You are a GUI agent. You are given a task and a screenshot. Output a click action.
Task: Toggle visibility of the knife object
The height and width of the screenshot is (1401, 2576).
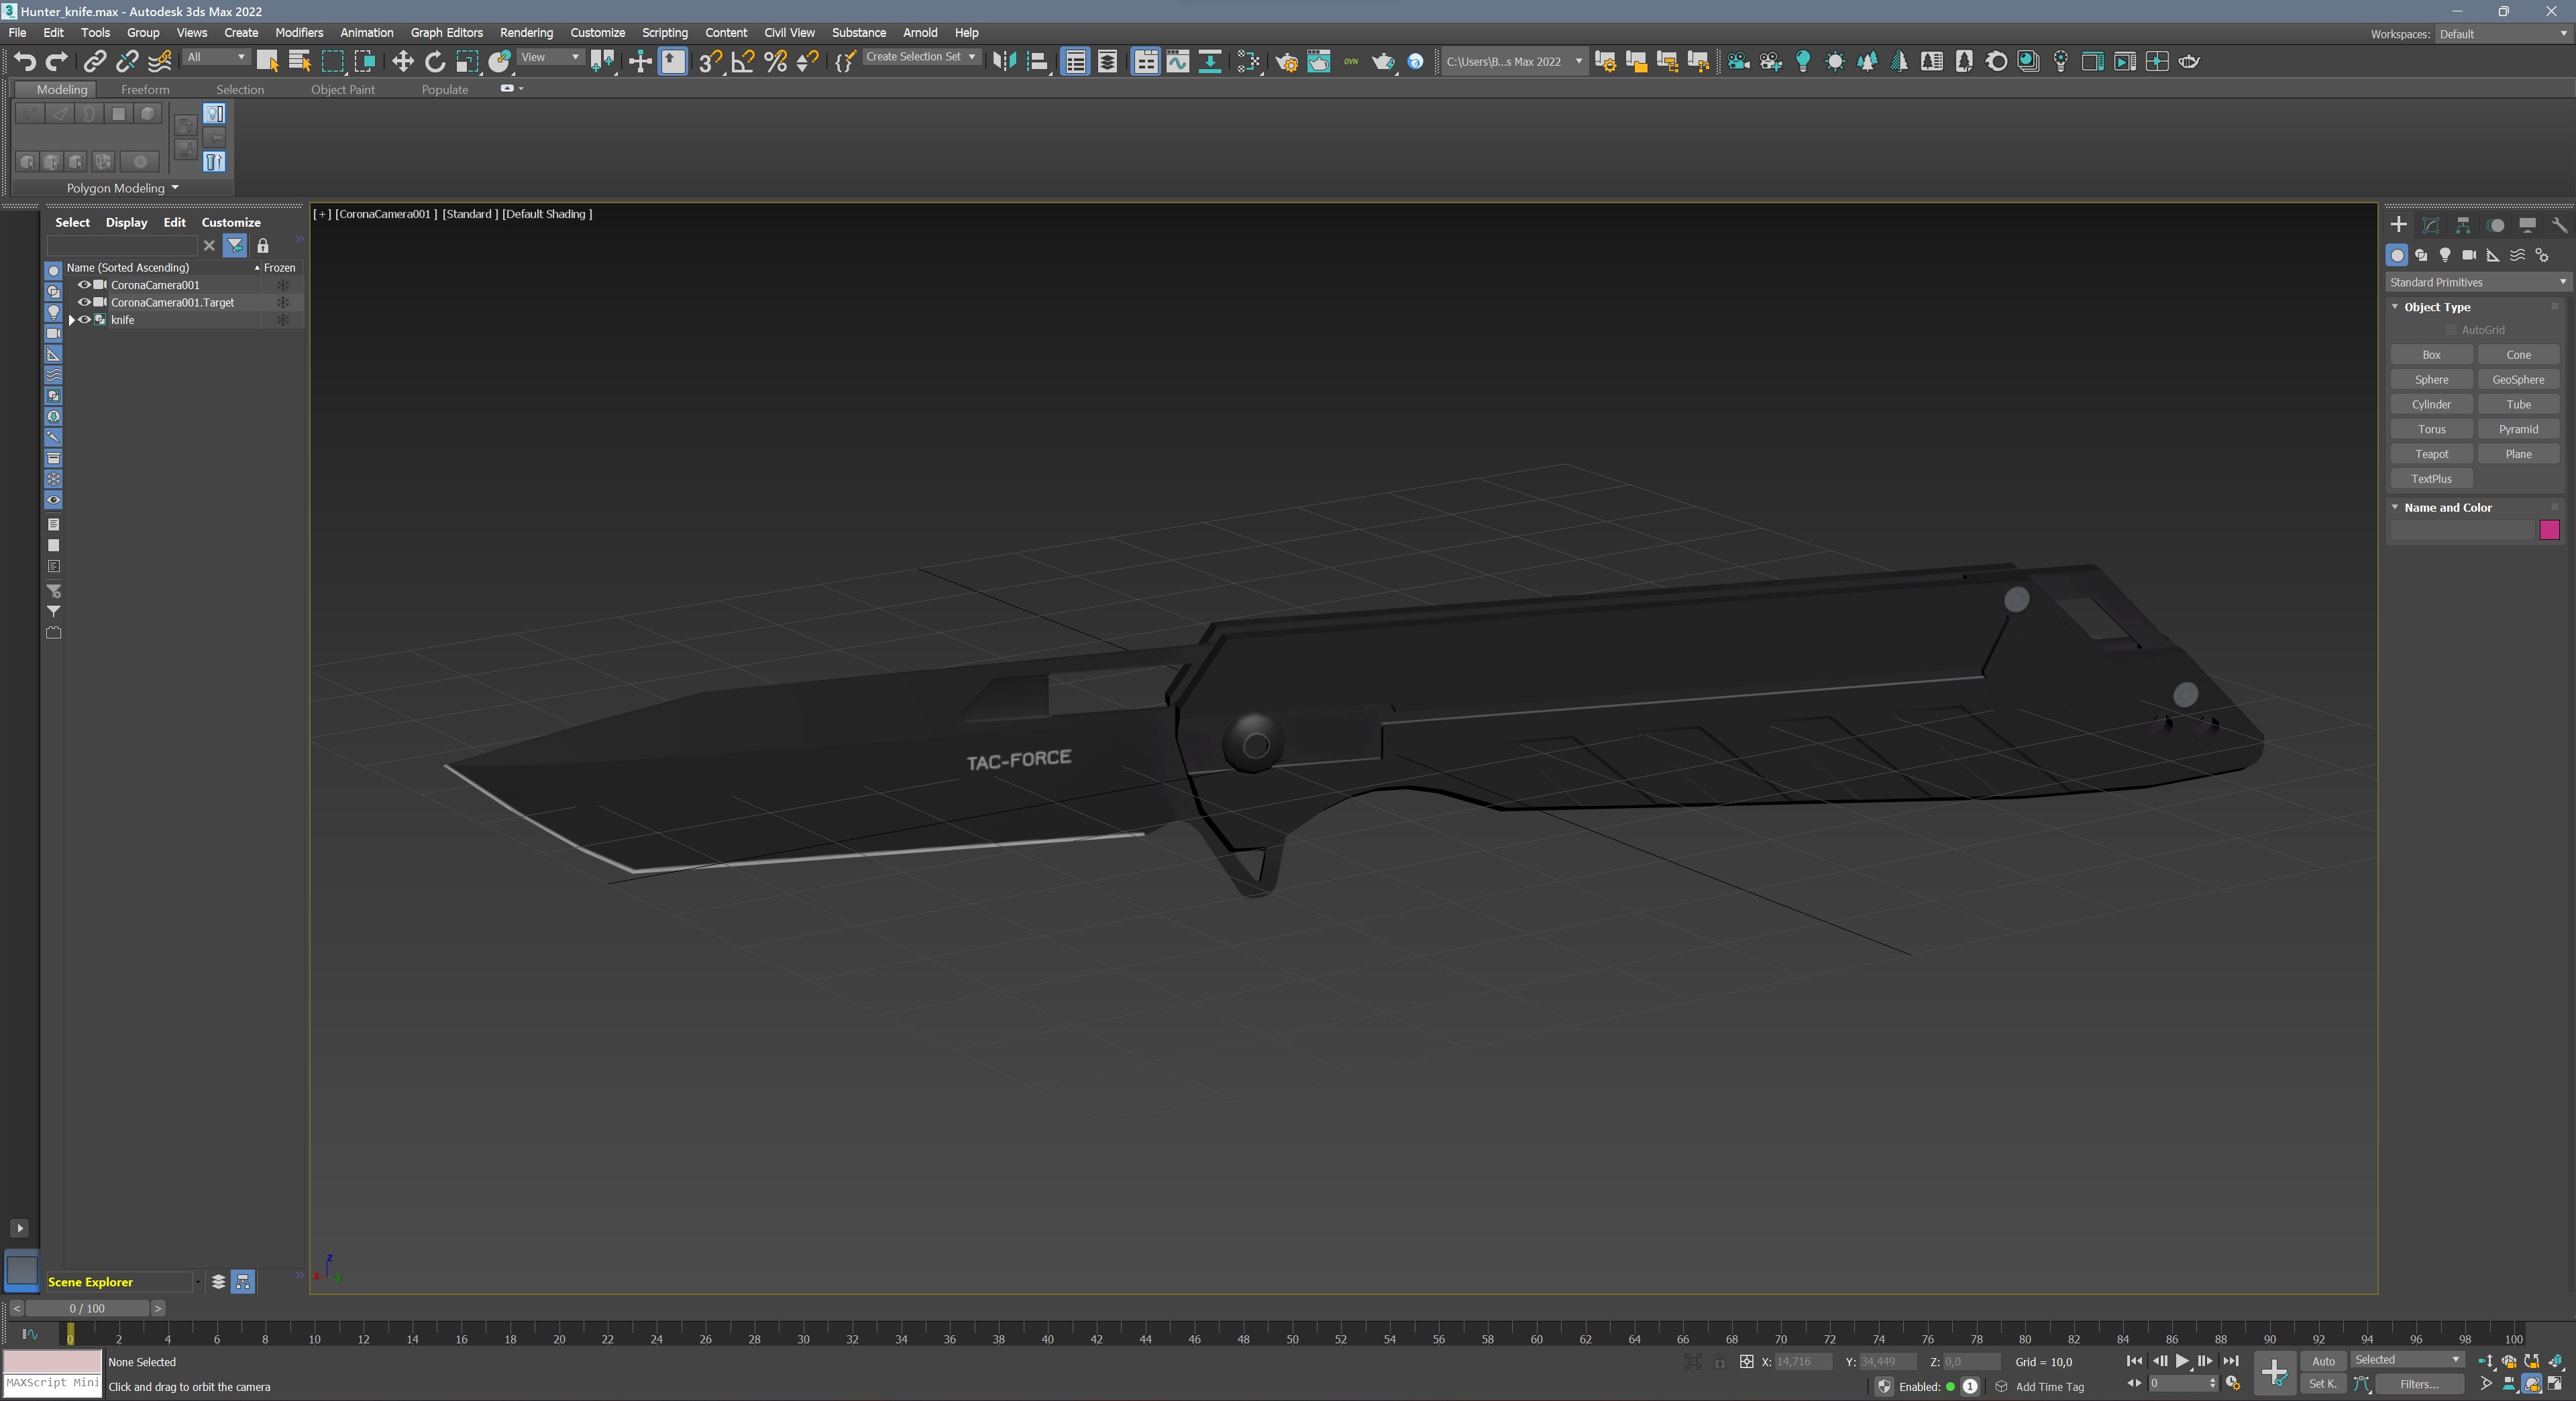[x=85, y=320]
